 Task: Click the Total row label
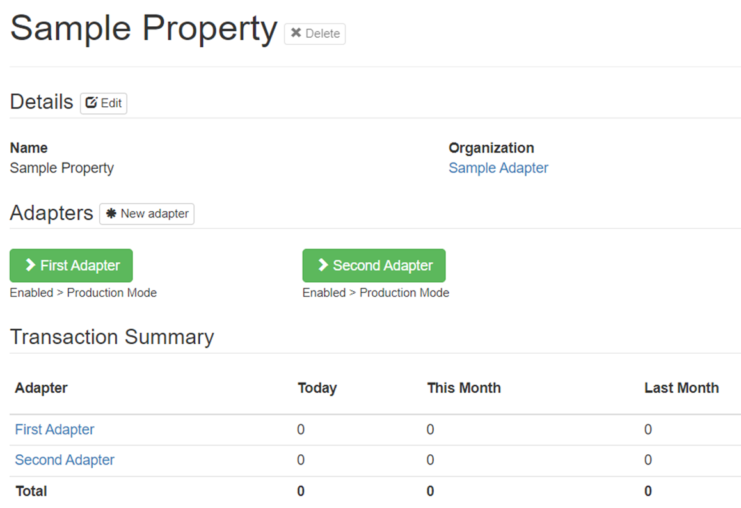pyautogui.click(x=31, y=491)
